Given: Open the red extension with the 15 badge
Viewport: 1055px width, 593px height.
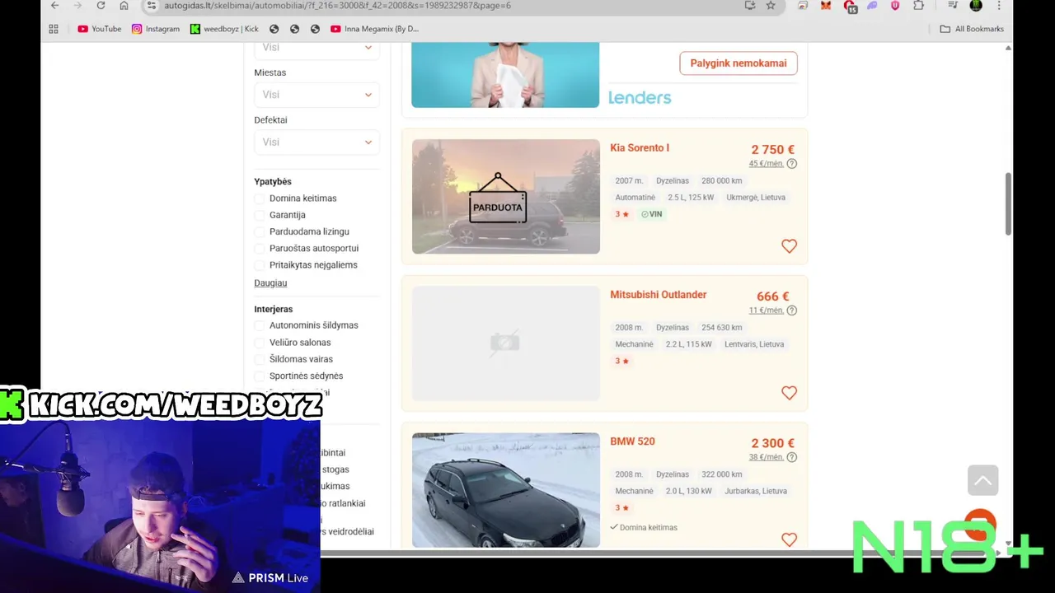Looking at the screenshot, I should tap(850, 6).
